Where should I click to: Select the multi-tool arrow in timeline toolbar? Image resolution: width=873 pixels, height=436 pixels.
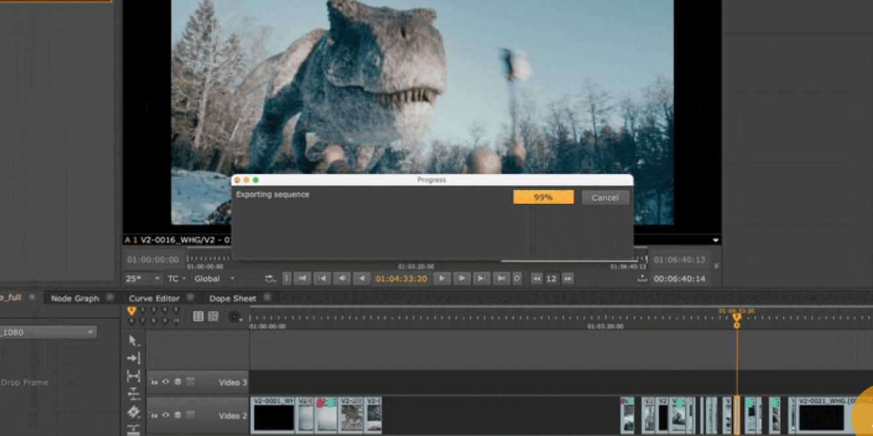pos(133,341)
